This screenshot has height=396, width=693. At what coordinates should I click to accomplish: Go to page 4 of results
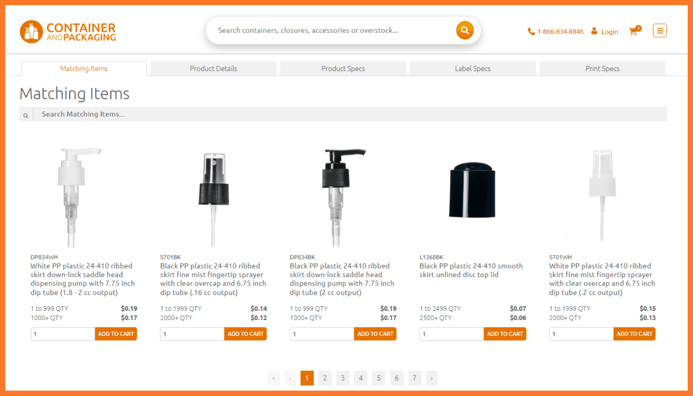click(x=361, y=378)
